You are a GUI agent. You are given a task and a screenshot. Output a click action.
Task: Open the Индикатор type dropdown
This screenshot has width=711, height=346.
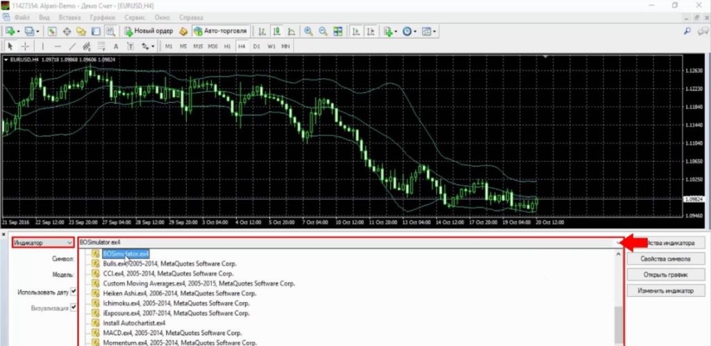pos(43,242)
